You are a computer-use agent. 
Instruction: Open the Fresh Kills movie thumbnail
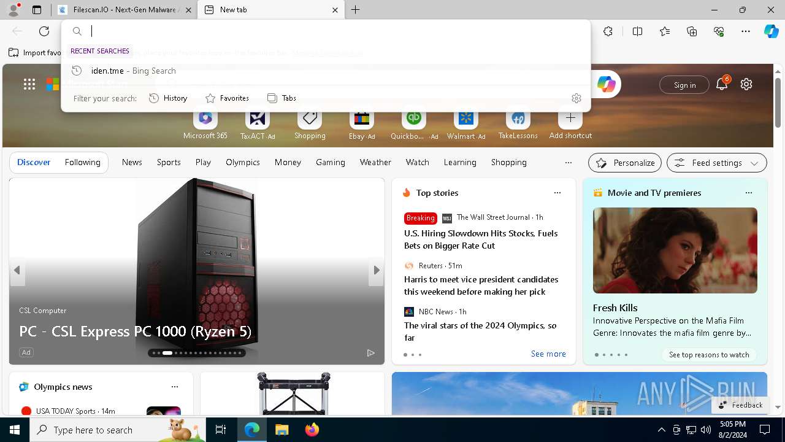click(675, 250)
